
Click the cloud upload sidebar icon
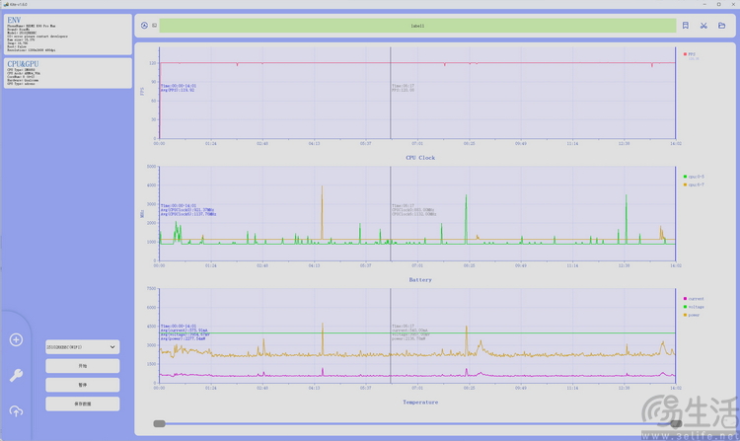click(16, 410)
